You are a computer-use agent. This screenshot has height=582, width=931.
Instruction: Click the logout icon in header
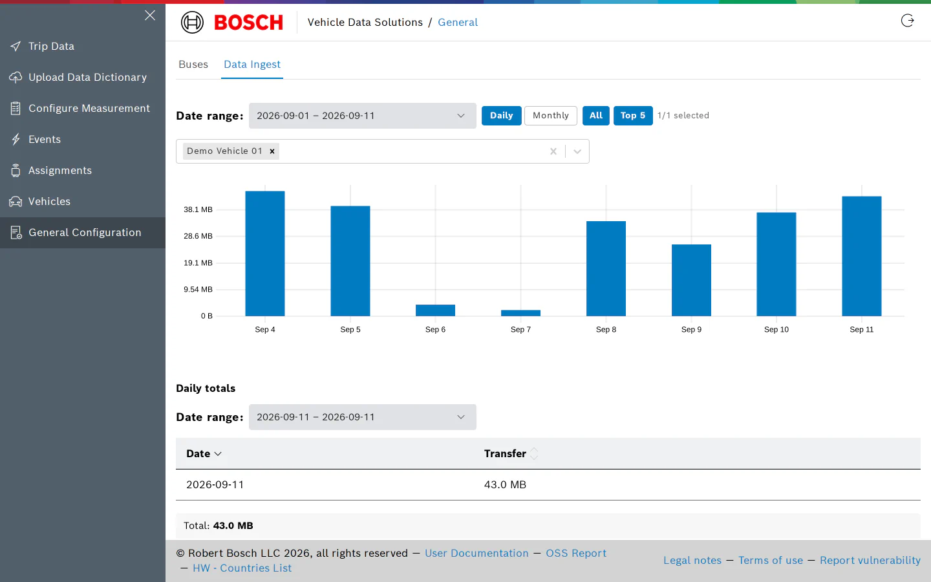pos(908,21)
